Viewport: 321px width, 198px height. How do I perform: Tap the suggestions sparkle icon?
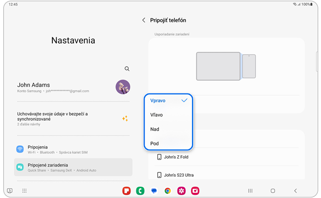coord(125,118)
